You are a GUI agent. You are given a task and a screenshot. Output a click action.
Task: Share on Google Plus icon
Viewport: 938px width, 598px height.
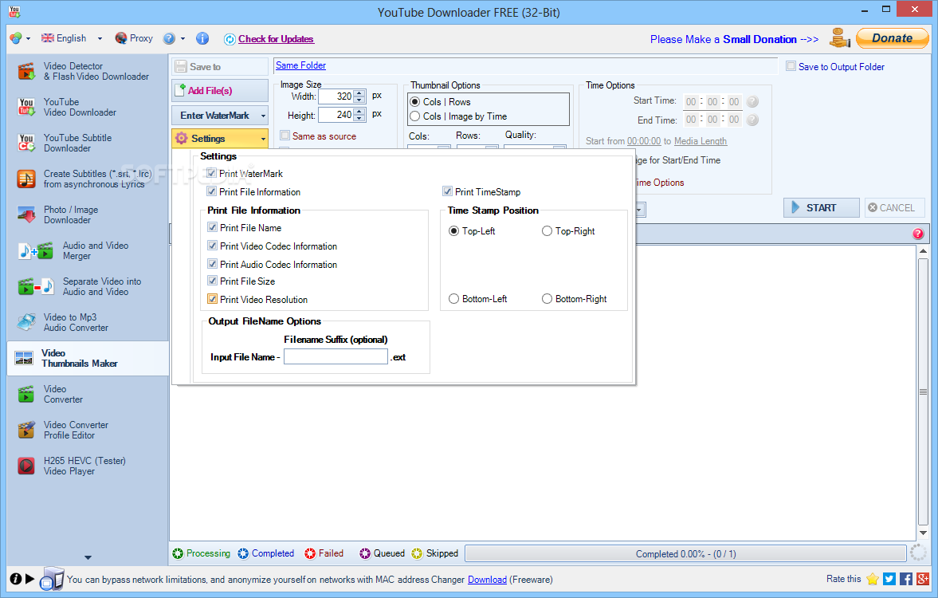tap(922, 579)
